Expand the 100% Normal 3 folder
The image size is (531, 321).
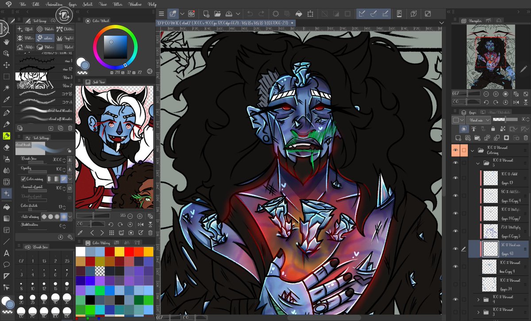coord(478,312)
